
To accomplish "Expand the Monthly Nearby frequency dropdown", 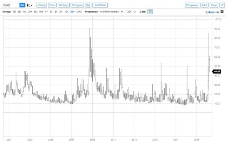I will tap(112, 12).
